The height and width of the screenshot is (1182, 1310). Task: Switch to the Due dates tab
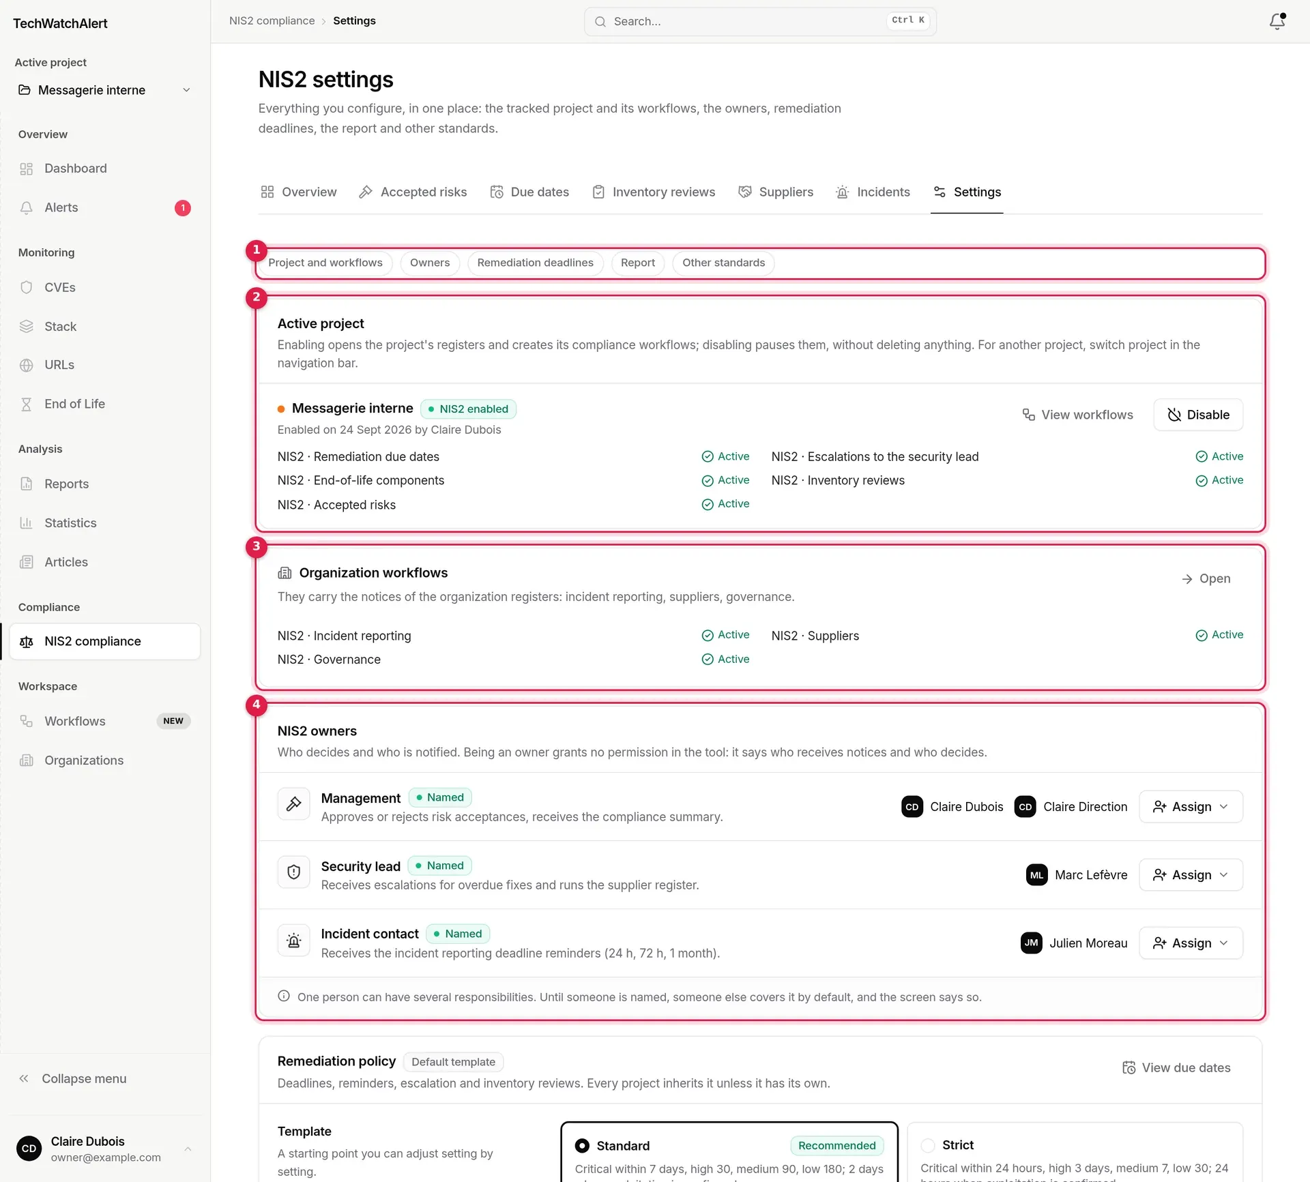pos(530,192)
